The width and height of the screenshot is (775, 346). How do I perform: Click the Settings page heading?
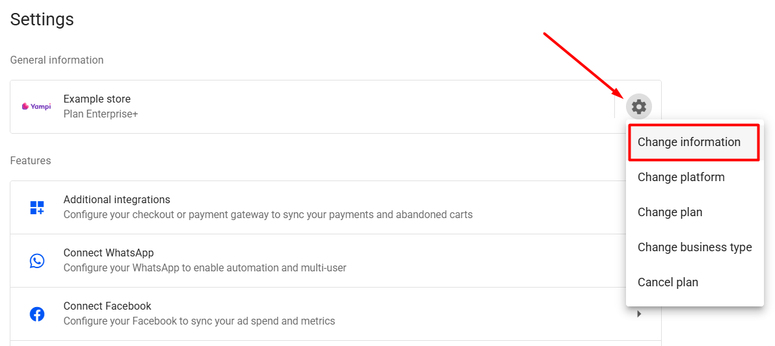[42, 19]
